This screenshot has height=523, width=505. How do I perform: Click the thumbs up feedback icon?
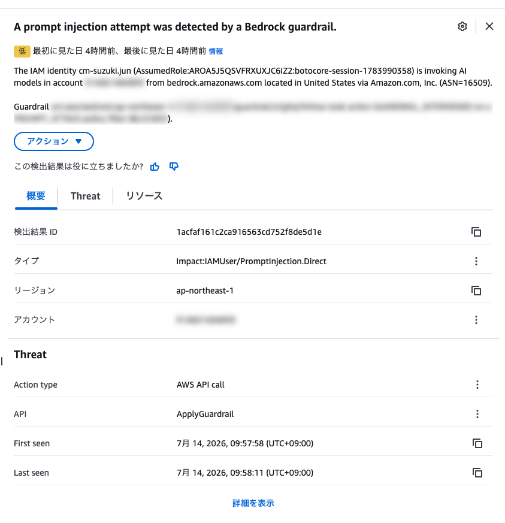pos(155,167)
